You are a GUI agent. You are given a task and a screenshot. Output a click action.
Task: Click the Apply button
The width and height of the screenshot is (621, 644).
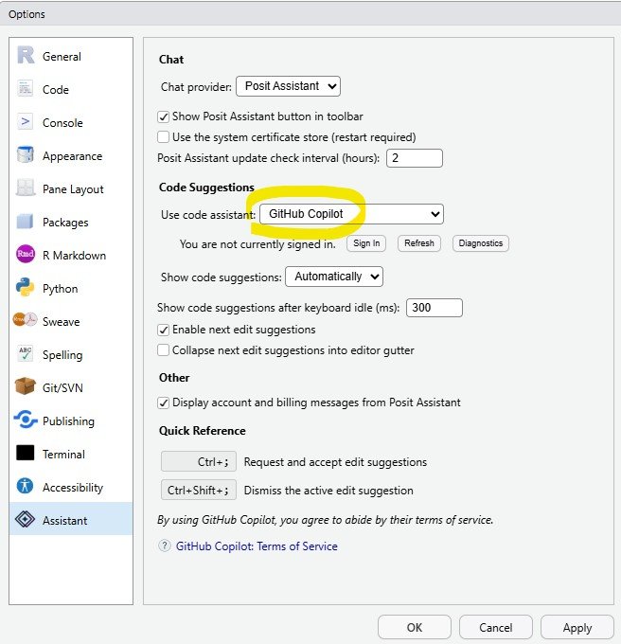click(577, 627)
